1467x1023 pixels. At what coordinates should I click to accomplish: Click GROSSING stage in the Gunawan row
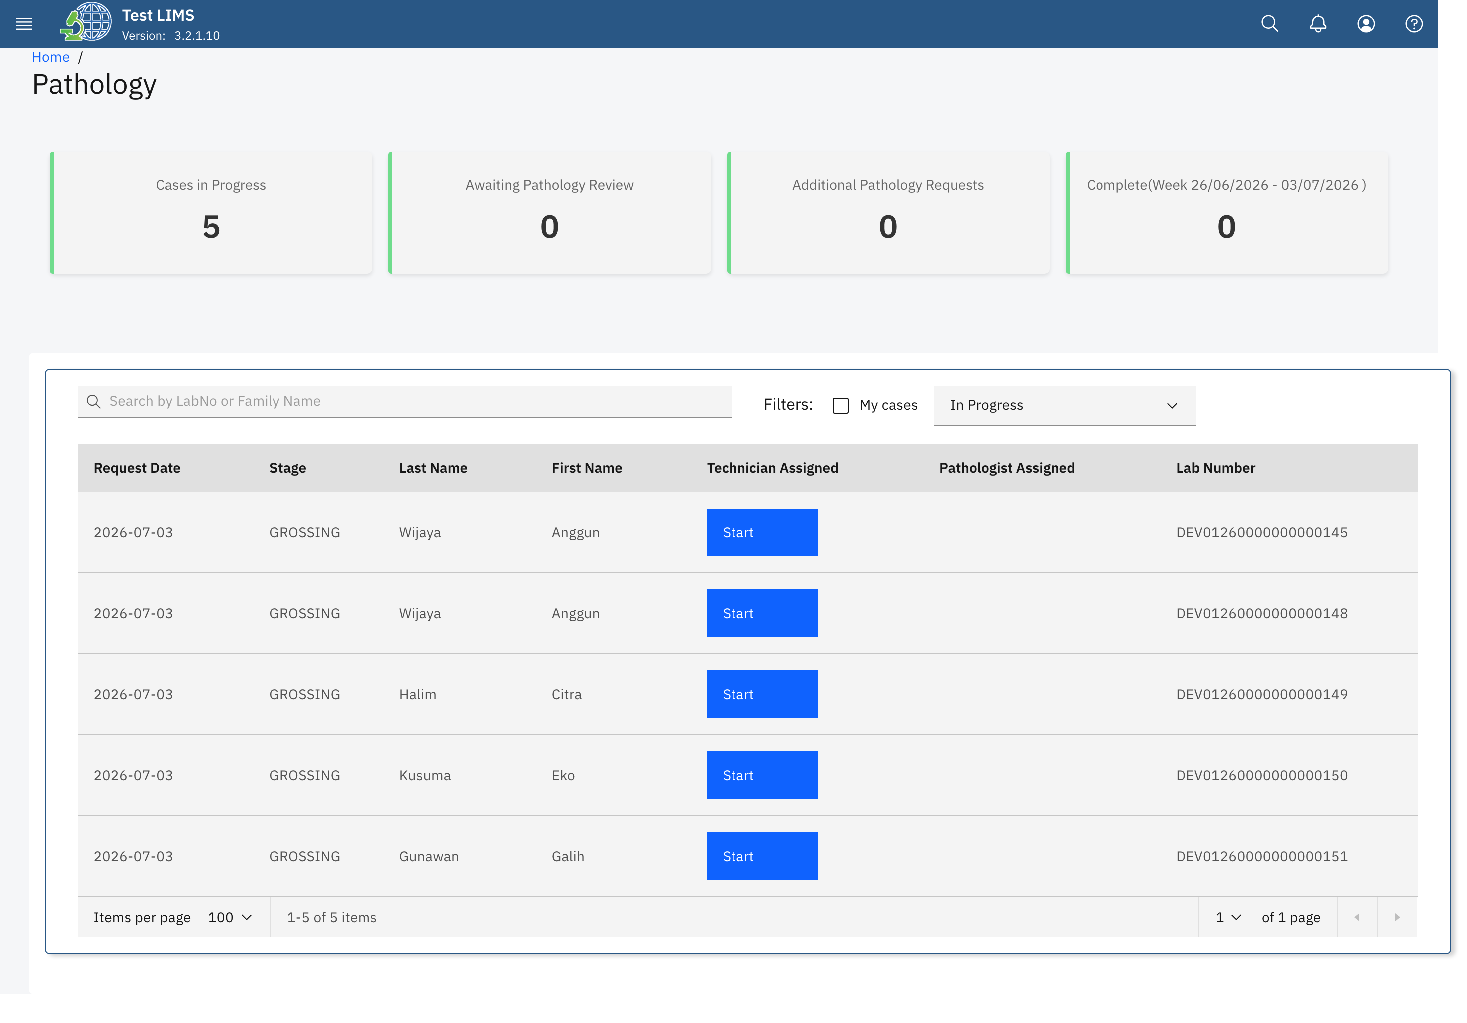304,856
